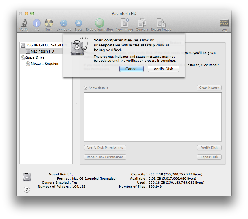248x219 pixels.
Task: Click the Repair Disk Permissions button
Action: click(x=105, y=157)
